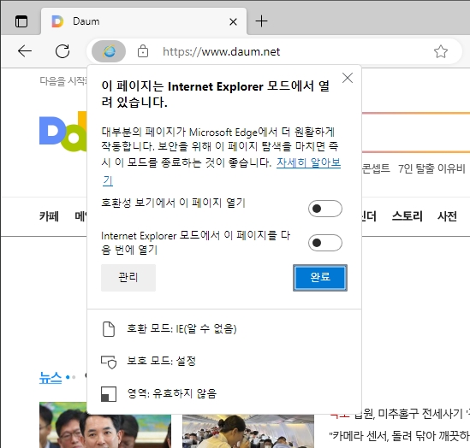Open the 스토리 menu item
Viewport: 470px width, 448px height.
point(408,216)
